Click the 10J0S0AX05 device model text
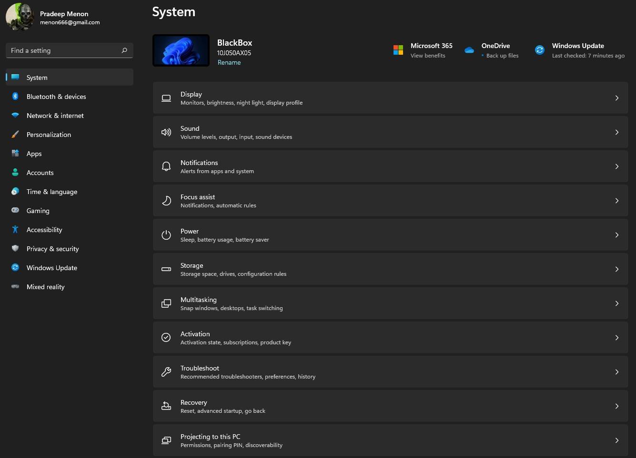Image resolution: width=636 pixels, height=458 pixels. (x=234, y=53)
